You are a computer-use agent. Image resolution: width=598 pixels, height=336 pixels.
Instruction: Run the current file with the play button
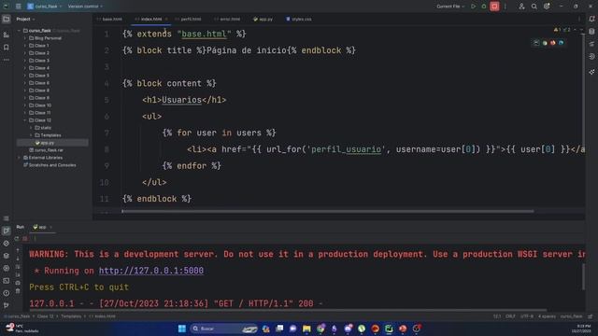tap(474, 7)
